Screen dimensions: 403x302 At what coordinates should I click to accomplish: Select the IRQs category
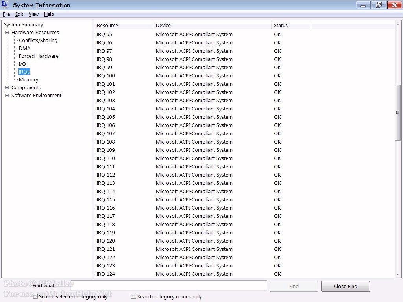pyautogui.click(x=24, y=72)
